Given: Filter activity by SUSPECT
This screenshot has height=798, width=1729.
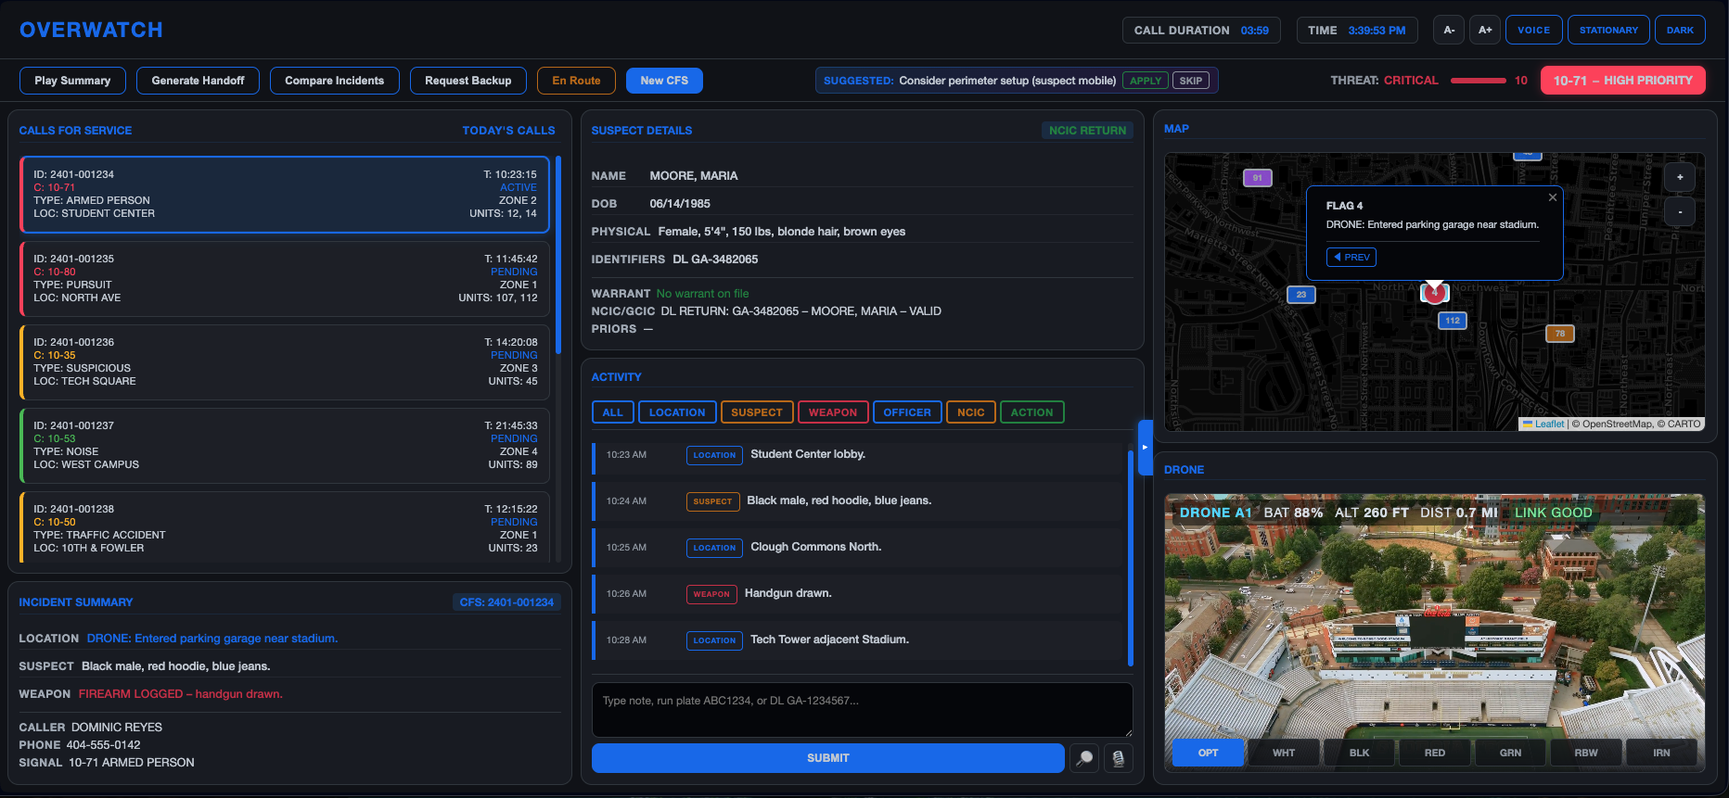Looking at the screenshot, I should [x=757, y=412].
